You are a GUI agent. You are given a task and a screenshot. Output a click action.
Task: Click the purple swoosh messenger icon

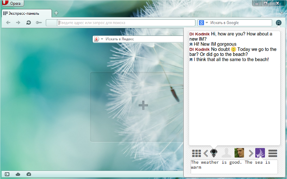pos(261,153)
